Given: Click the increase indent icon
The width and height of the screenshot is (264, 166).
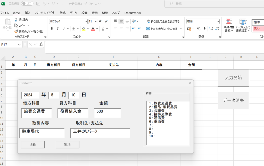Looking at the screenshot, I should (x=140, y=29).
